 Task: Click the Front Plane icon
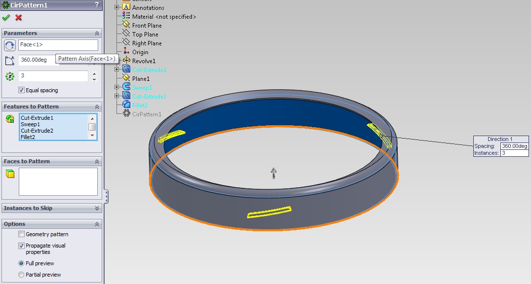pyautogui.click(x=126, y=25)
